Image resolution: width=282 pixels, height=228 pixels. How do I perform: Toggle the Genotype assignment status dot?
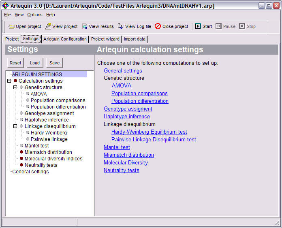[21, 113]
